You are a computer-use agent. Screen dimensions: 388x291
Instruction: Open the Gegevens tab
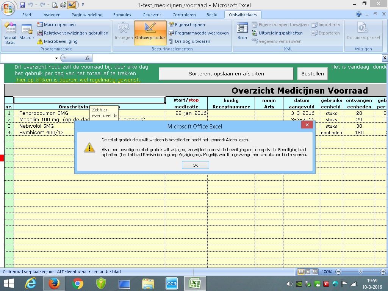pos(152,15)
